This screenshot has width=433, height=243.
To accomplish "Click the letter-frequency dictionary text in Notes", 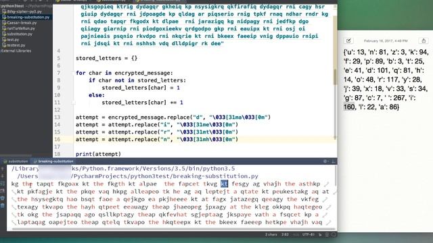I will (386, 80).
